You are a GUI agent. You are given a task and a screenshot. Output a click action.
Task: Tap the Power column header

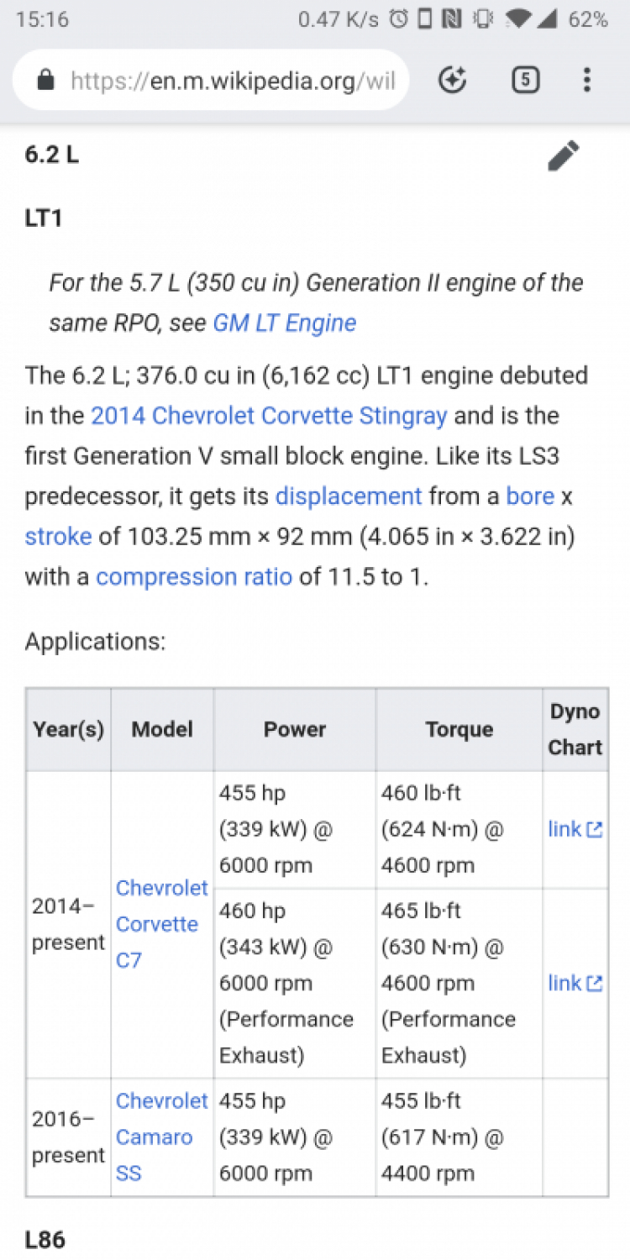click(295, 730)
